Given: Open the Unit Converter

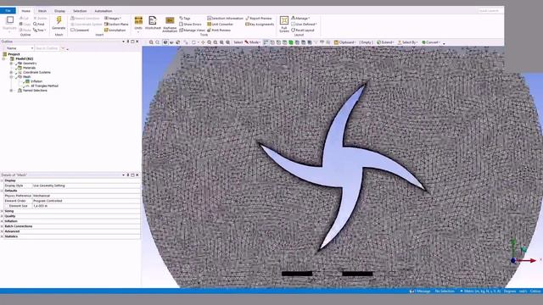Looking at the screenshot, I should pos(221,25).
